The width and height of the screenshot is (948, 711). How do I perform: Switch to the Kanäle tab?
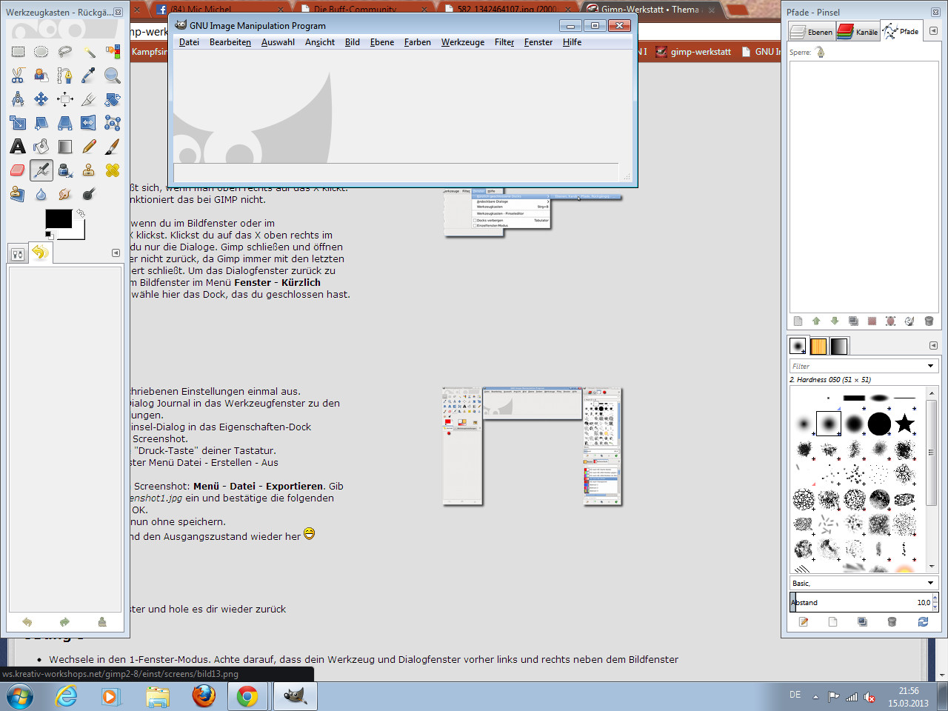(858, 31)
